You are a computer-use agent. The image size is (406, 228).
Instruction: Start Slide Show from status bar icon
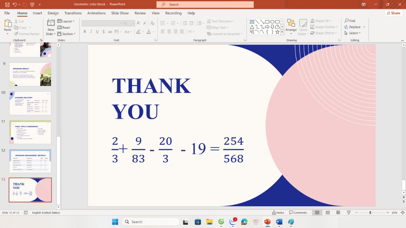coord(348,212)
